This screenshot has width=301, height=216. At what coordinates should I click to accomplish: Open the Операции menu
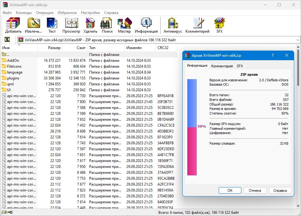point(45,13)
